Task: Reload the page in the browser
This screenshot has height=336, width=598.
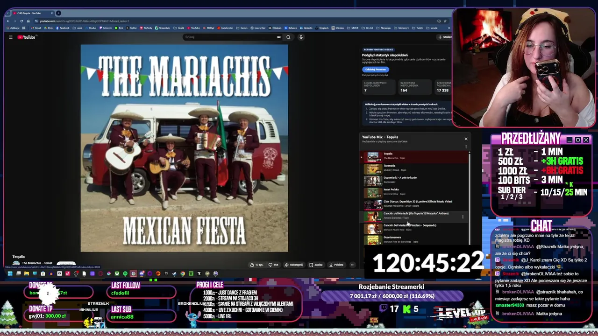Action: (x=21, y=21)
